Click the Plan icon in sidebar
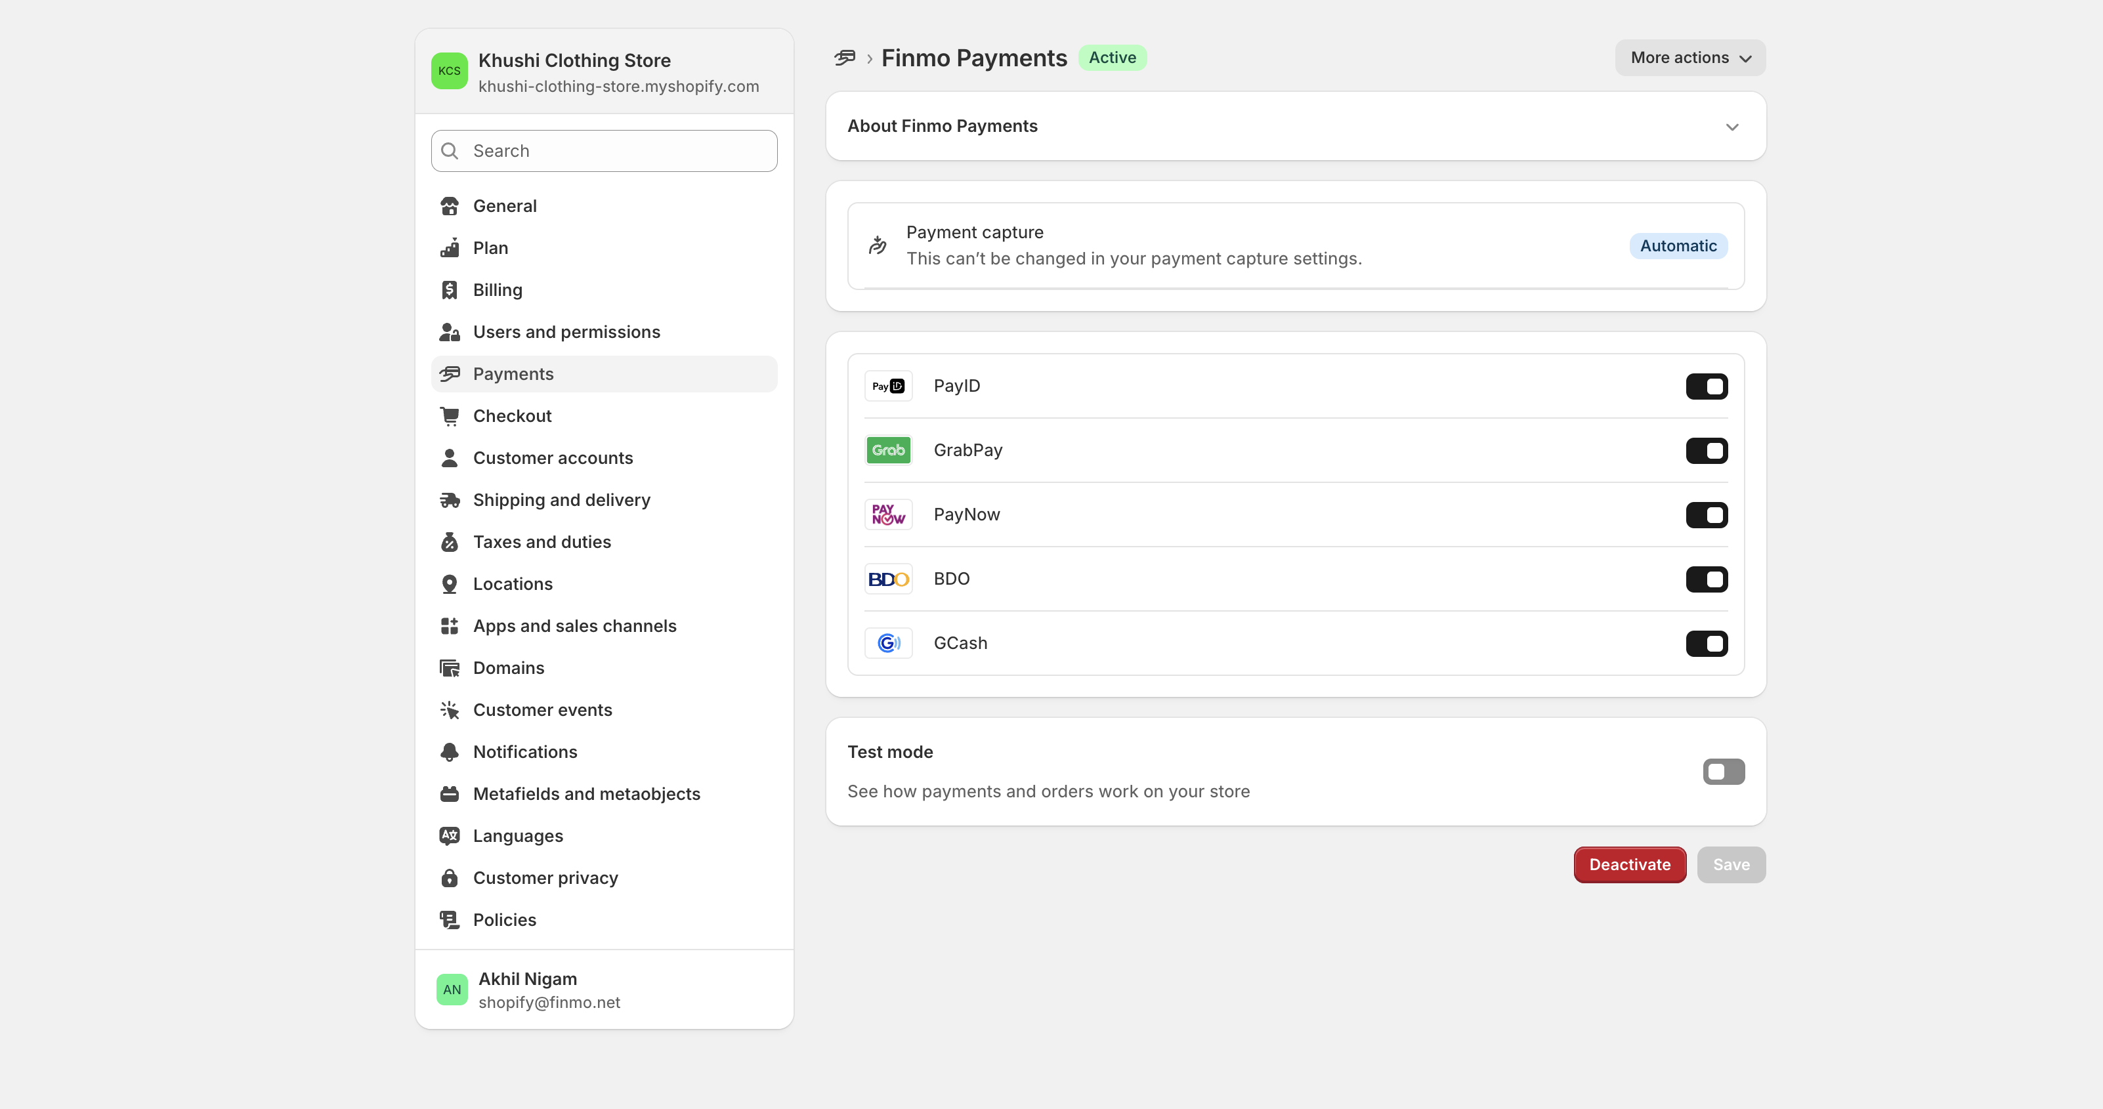 (449, 248)
